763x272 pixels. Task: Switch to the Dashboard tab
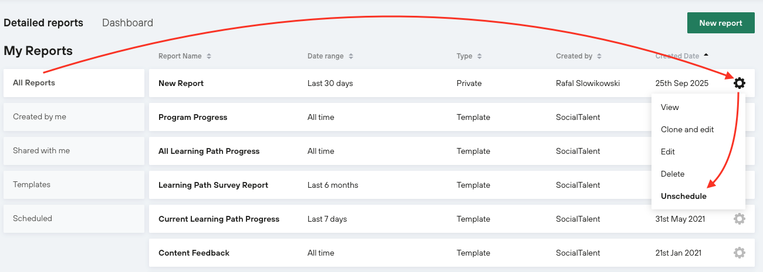pyautogui.click(x=127, y=23)
